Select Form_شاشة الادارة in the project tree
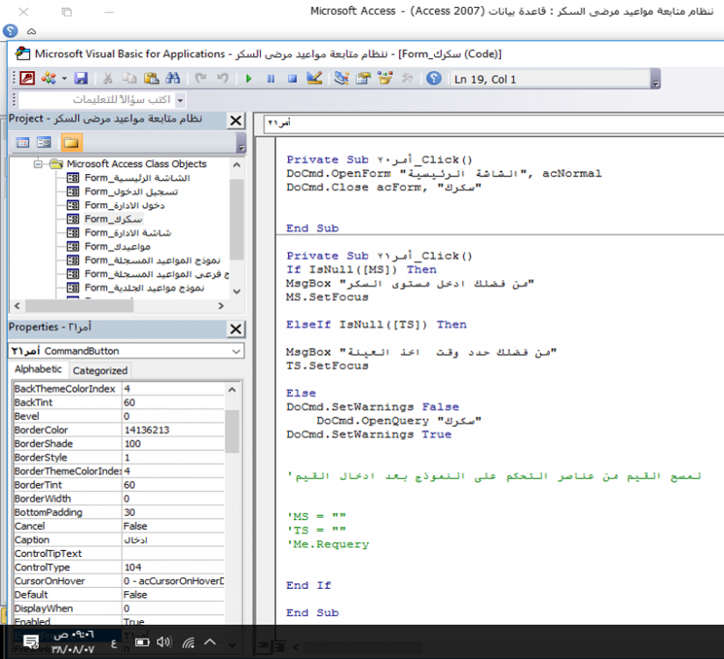The height and width of the screenshot is (659, 724). [128, 233]
